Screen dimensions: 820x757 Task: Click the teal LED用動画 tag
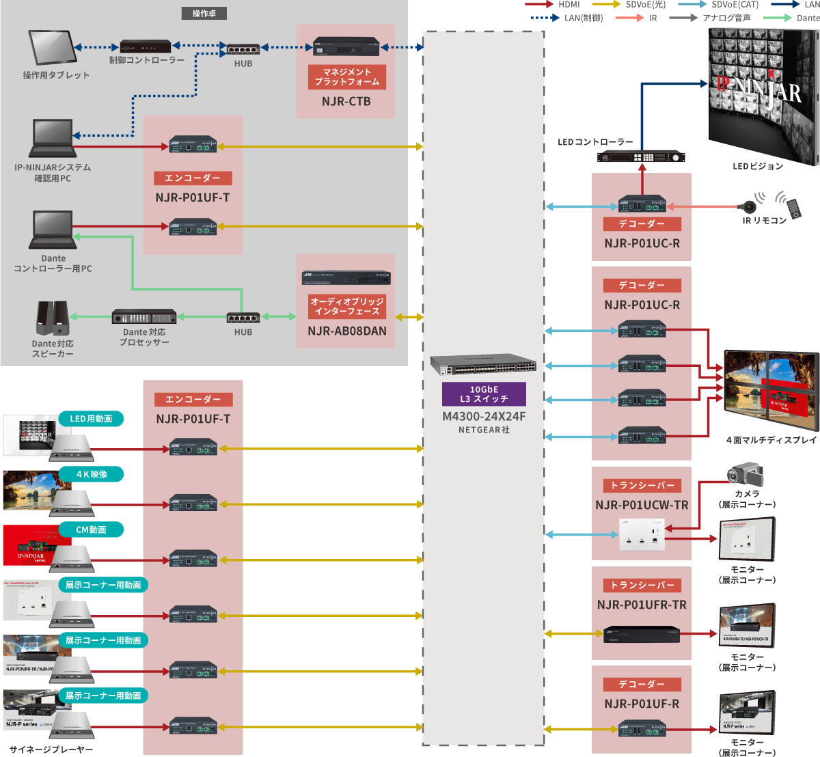tap(91, 419)
